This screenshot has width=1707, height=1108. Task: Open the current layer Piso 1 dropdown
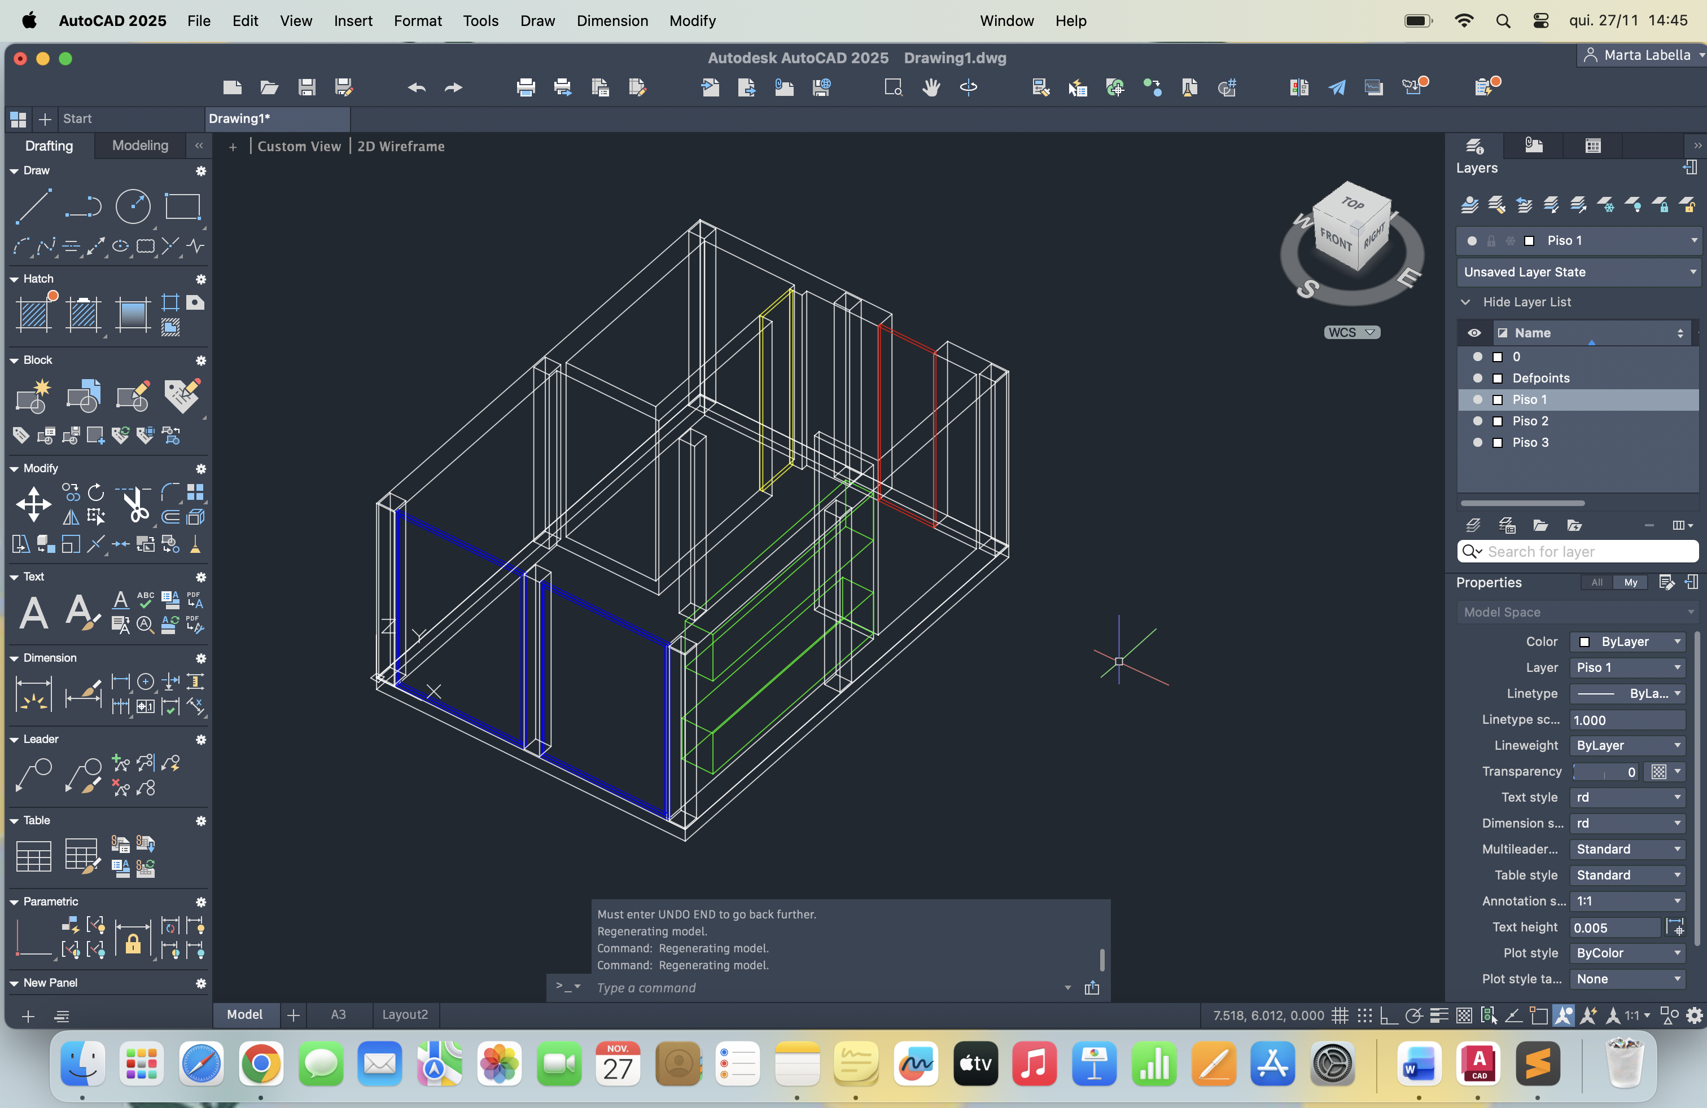tap(1693, 240)
